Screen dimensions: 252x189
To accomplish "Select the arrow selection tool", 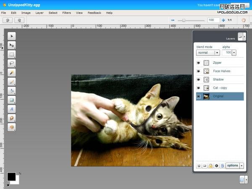I will click(12, 36).
